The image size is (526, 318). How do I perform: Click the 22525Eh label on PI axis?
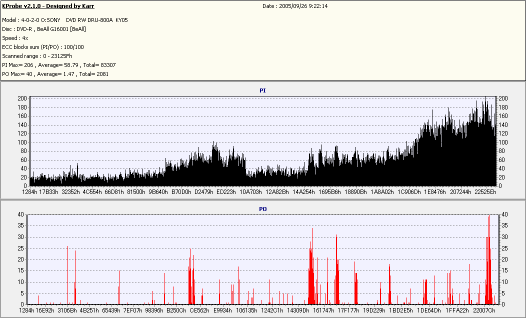[x=485, y=191]
